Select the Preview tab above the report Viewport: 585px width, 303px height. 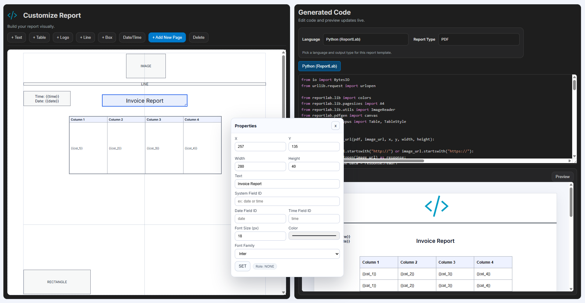(x=562, y=177)
